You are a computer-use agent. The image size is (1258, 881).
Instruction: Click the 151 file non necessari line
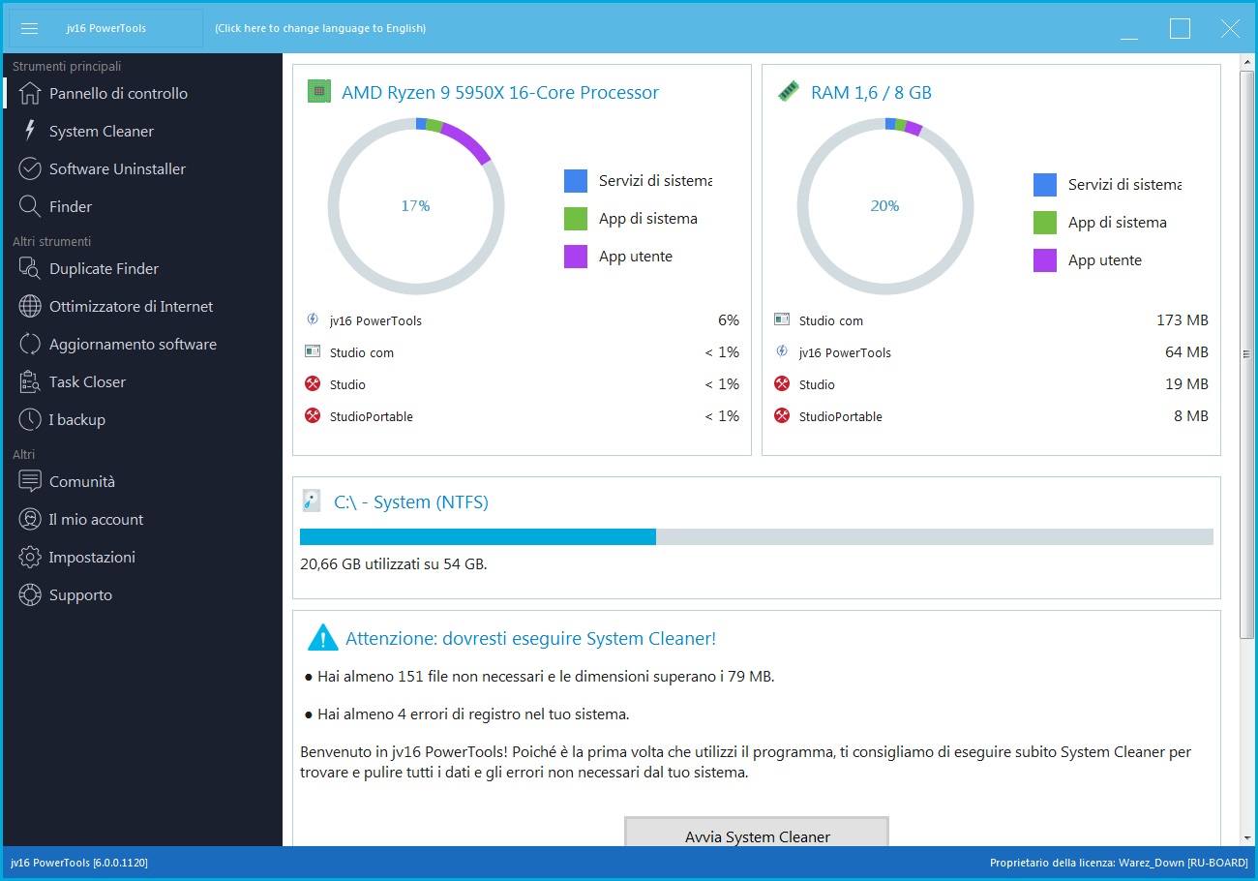(537, 676)
